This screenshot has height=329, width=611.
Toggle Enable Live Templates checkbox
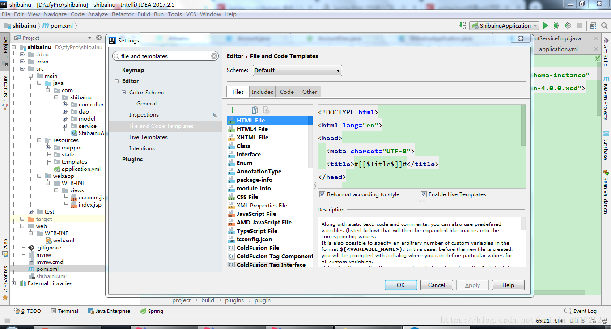point(424,194)
